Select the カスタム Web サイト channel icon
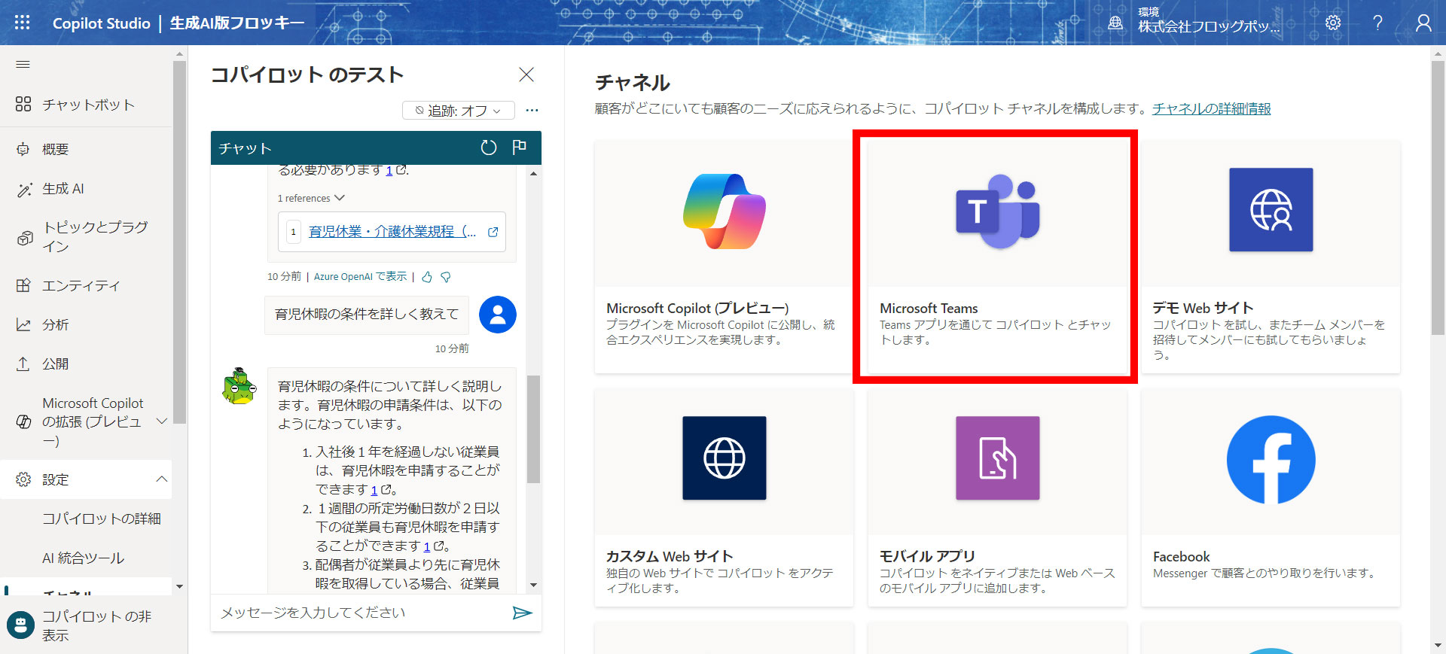Screen dimensions: 1446x654 725,458
